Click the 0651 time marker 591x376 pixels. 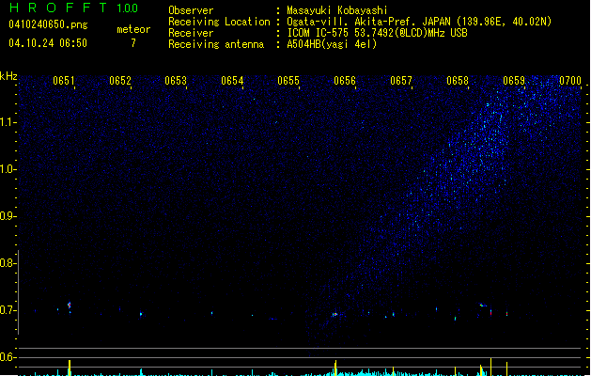coord(63,81)
